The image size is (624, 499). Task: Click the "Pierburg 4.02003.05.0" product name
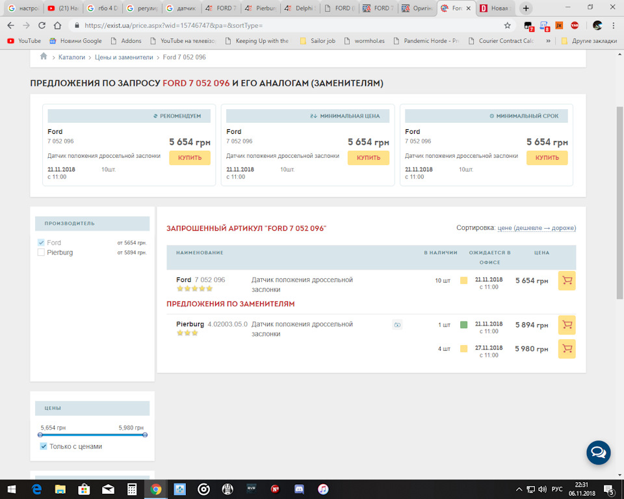pos(212,324)
